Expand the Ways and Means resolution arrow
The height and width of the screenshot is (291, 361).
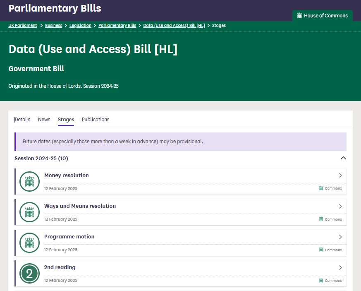tap(340, 206)
